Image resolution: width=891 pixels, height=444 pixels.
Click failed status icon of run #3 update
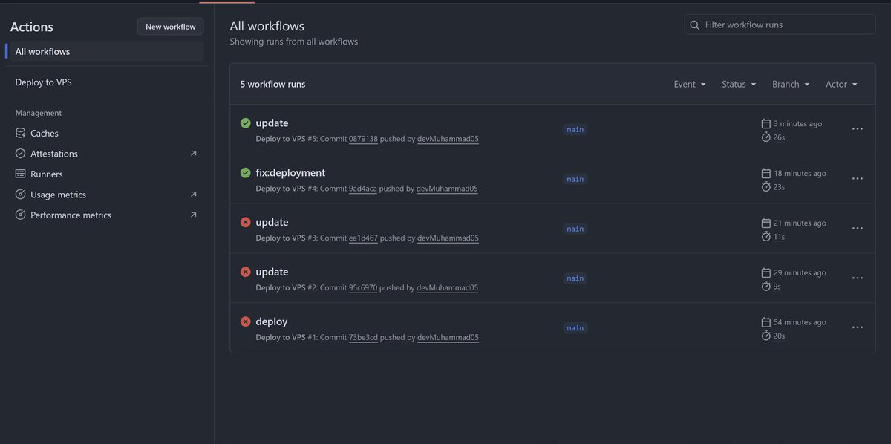pyautogui.click(x=246, y=222)
